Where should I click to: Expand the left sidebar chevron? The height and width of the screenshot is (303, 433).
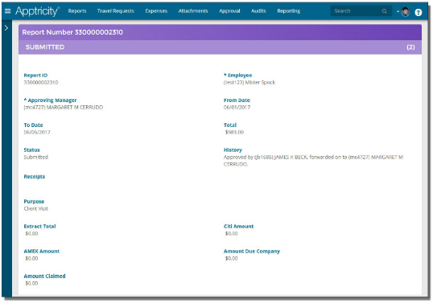coord(6,28)
